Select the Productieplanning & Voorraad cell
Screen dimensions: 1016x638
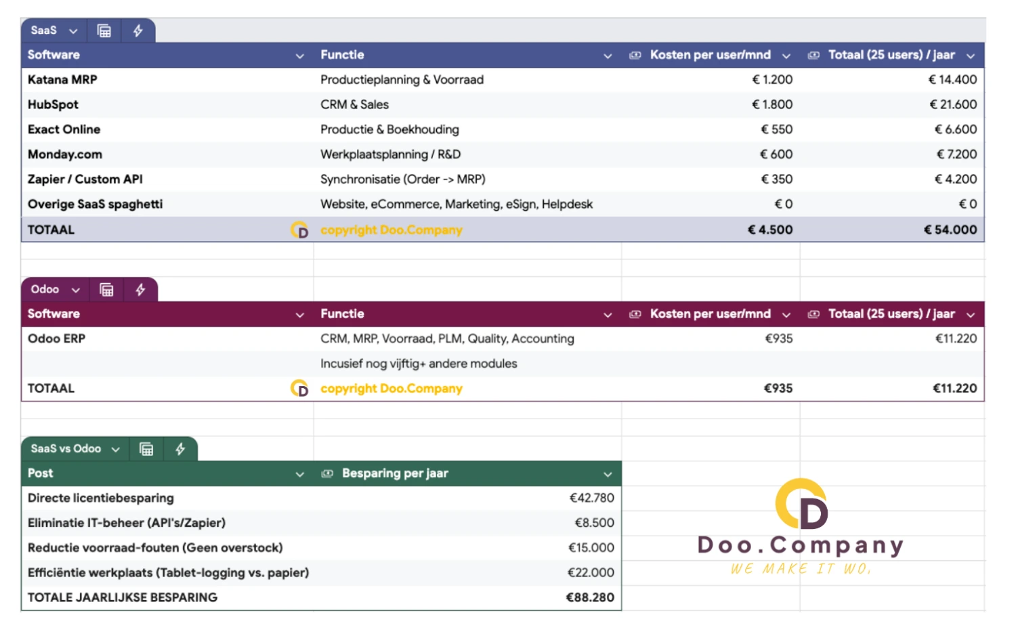[467, 80]
